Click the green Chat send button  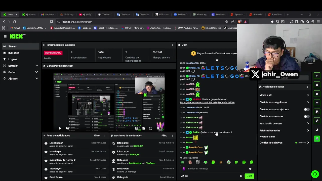[x=249, y=176]
